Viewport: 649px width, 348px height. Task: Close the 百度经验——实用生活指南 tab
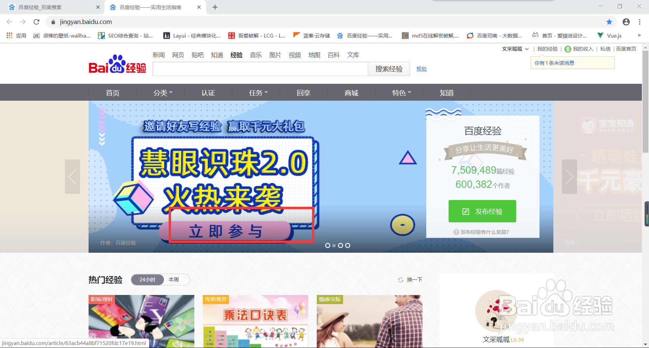199,7
